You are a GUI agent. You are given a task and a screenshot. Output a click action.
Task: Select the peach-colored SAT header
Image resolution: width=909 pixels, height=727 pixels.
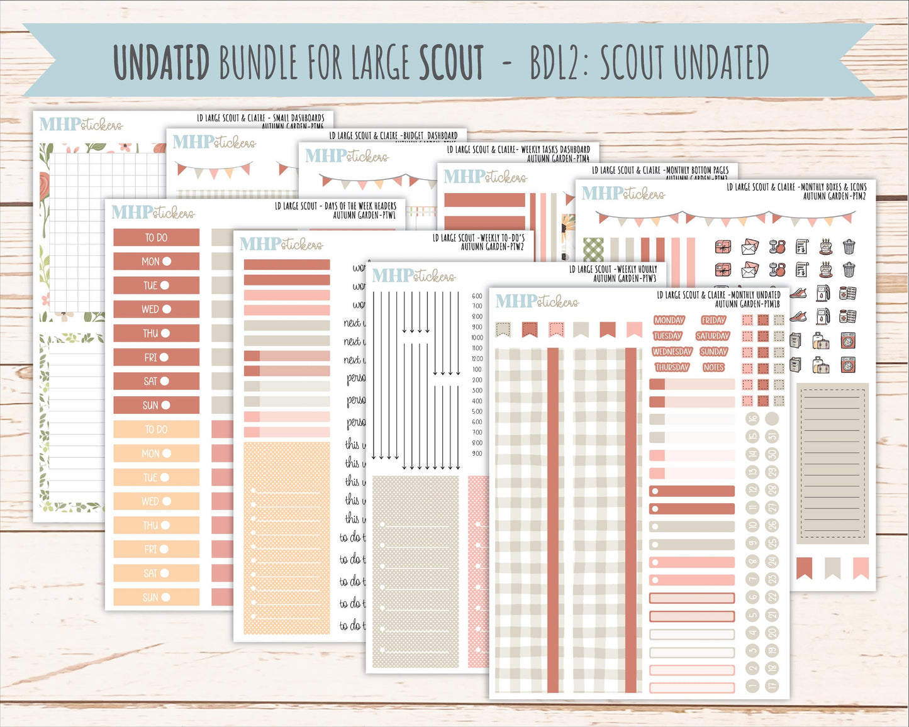157,573
